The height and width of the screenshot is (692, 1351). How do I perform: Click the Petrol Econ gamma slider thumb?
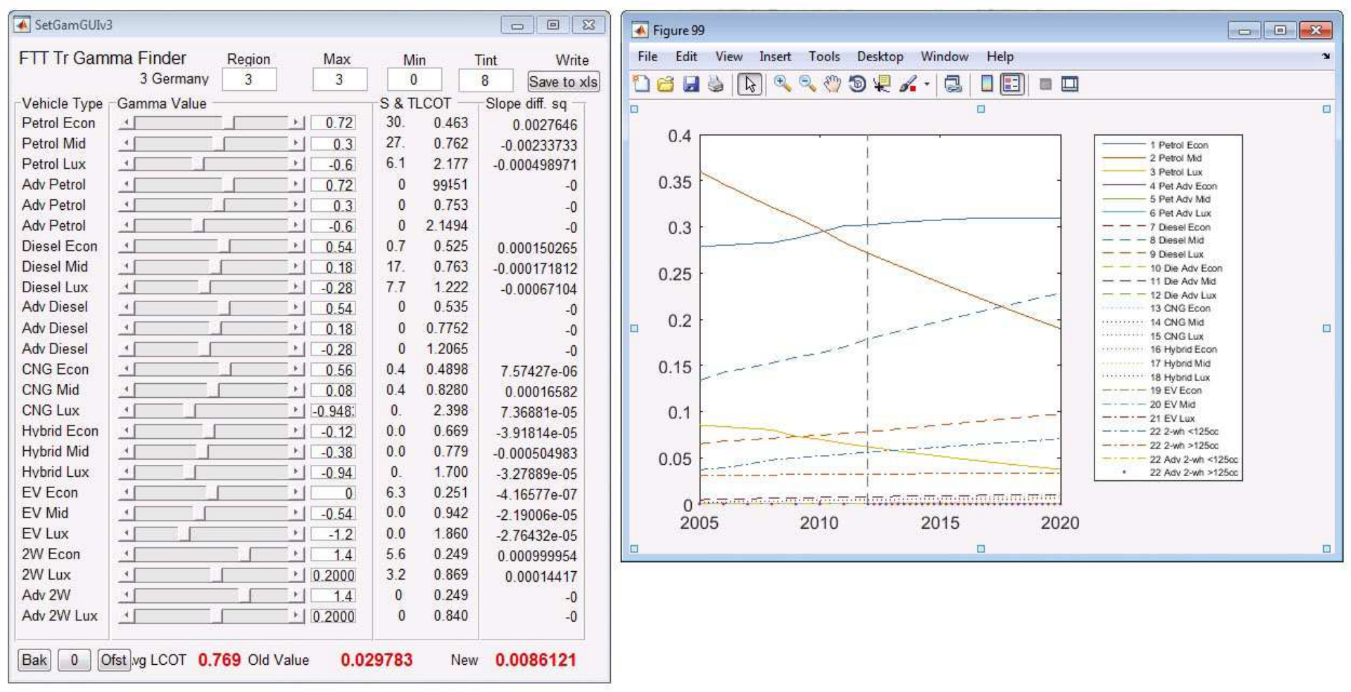click(x=229, y=123)
